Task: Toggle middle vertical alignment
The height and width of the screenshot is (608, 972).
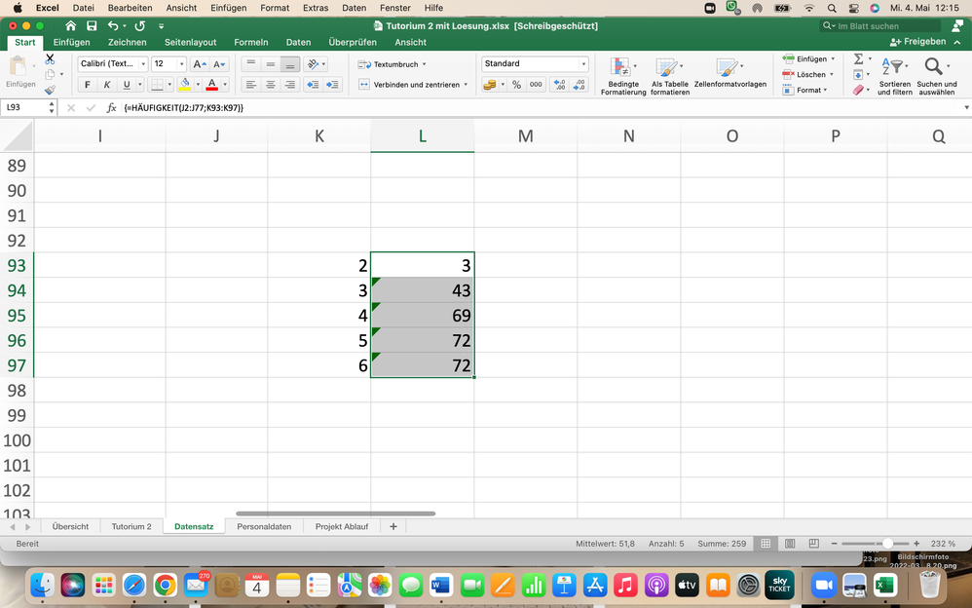Action: [x=271, y=64]
